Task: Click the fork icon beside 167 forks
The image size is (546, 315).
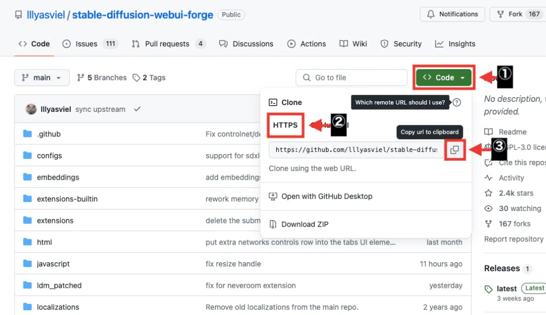Action: click(x=488, y=223)
